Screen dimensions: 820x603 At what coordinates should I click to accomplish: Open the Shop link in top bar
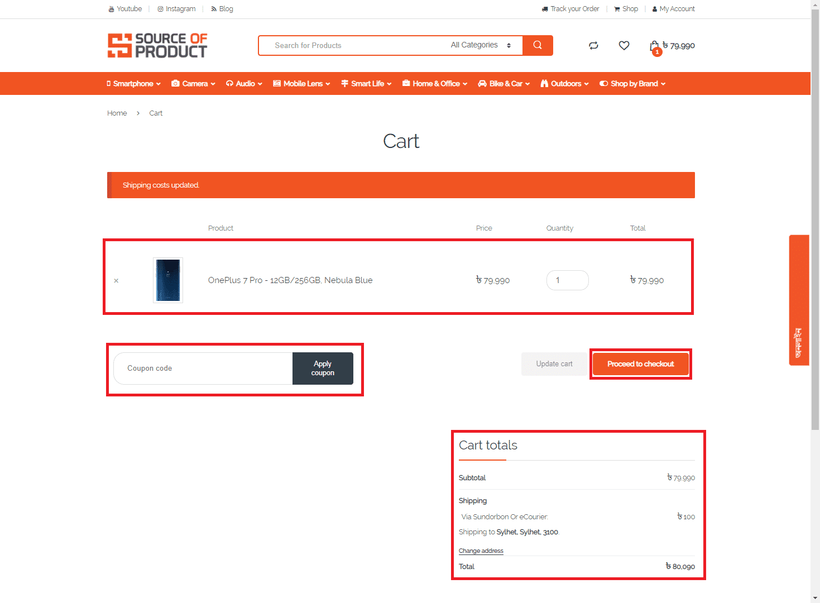tap(626, 9)
